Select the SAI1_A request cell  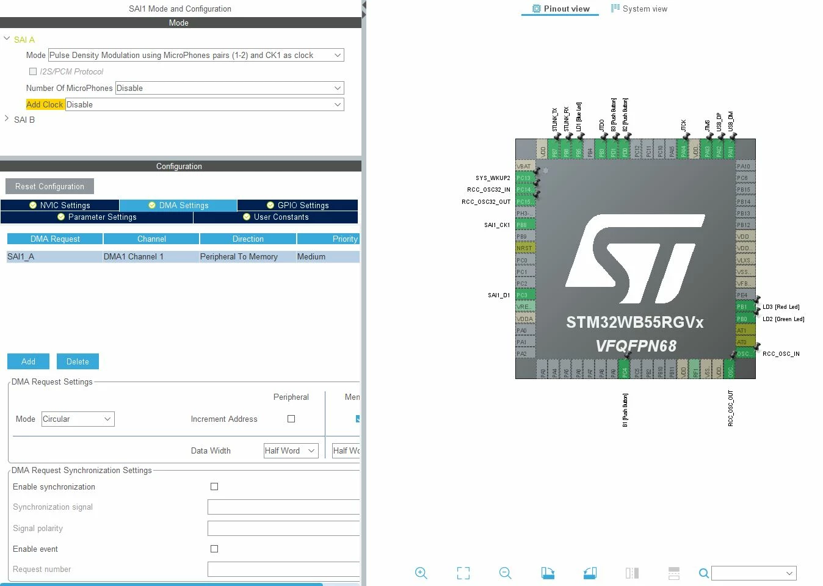[55, 257]
